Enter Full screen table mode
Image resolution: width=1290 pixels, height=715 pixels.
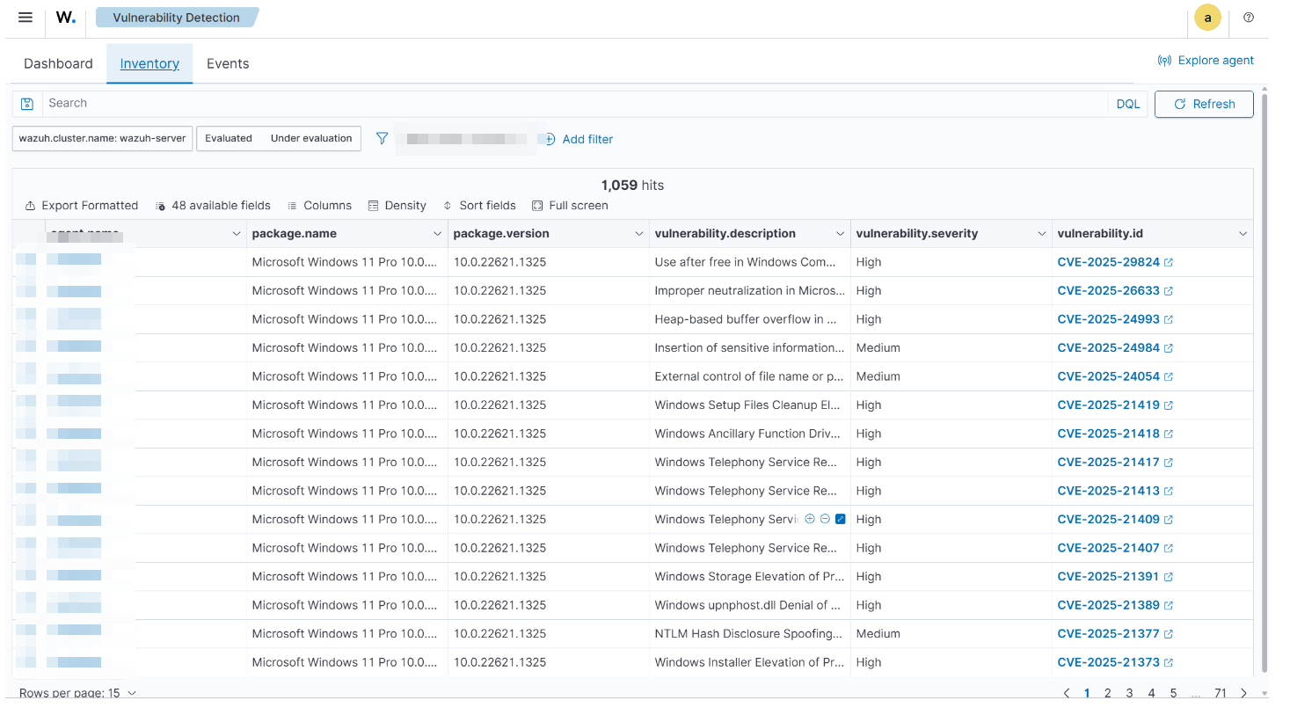click(570, 206)
